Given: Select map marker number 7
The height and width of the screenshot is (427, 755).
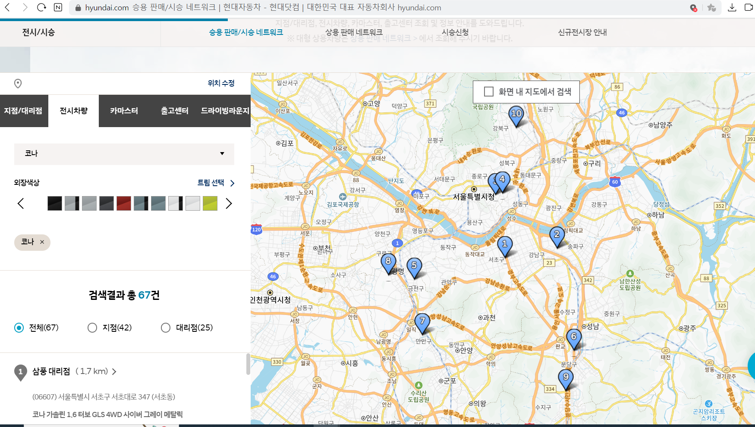Looking at the screenshot, I should (x=422, y=323).
